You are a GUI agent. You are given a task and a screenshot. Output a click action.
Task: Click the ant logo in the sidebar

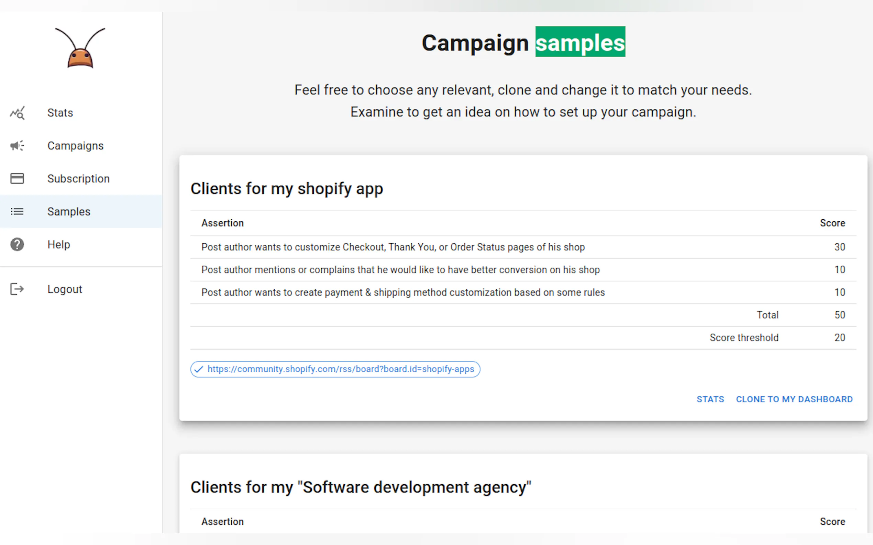pos(80,48)
